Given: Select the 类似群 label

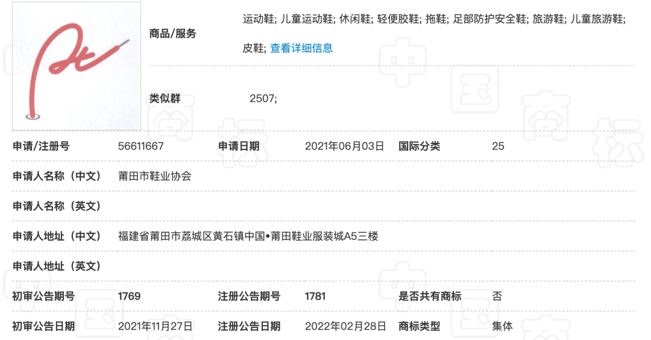Looking at the screenshot, I should 165,98.
